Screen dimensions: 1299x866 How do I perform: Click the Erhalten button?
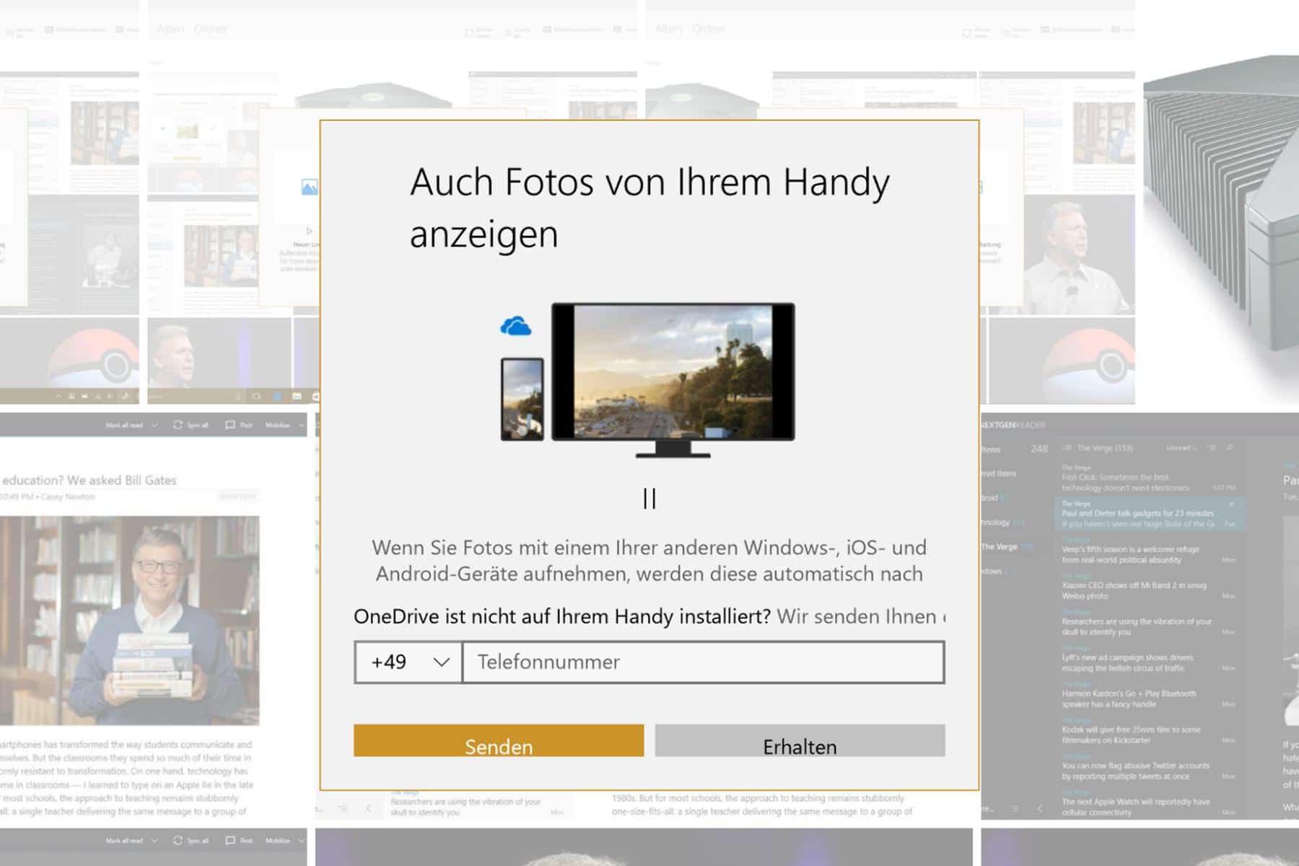pyautogui.click(x=800, y=741)
